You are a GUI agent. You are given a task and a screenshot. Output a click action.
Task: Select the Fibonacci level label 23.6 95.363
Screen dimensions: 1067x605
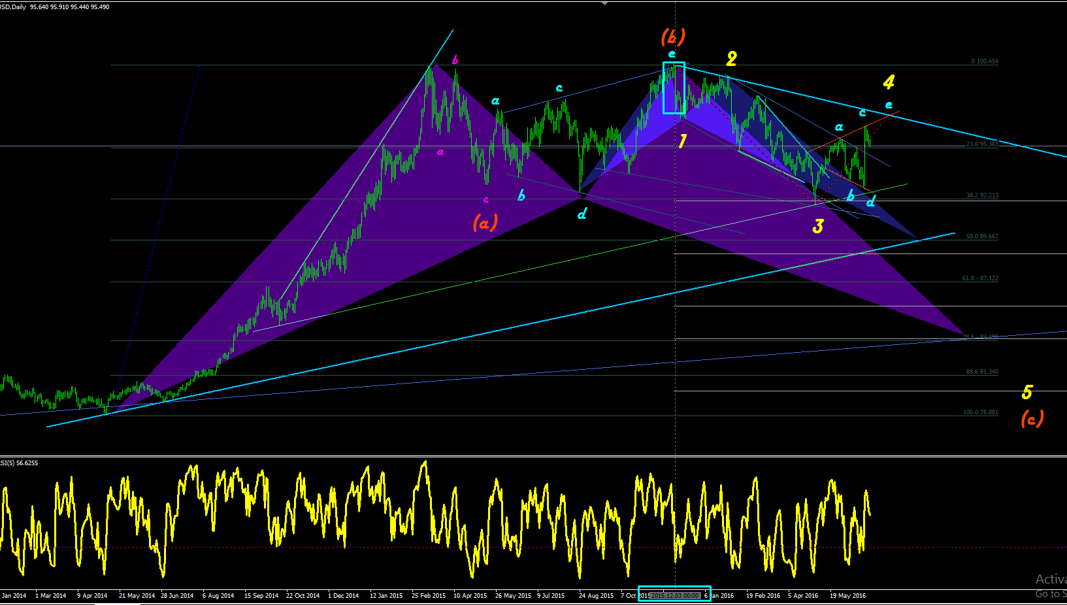click(982, 144)
